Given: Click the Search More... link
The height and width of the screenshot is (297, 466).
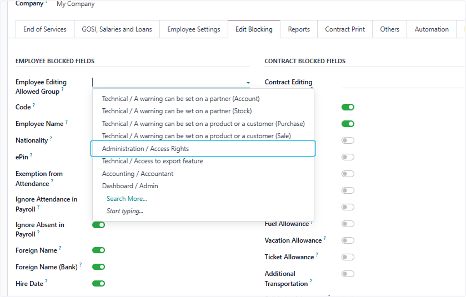Looking at the screenshot, I should tap(127, 198).
